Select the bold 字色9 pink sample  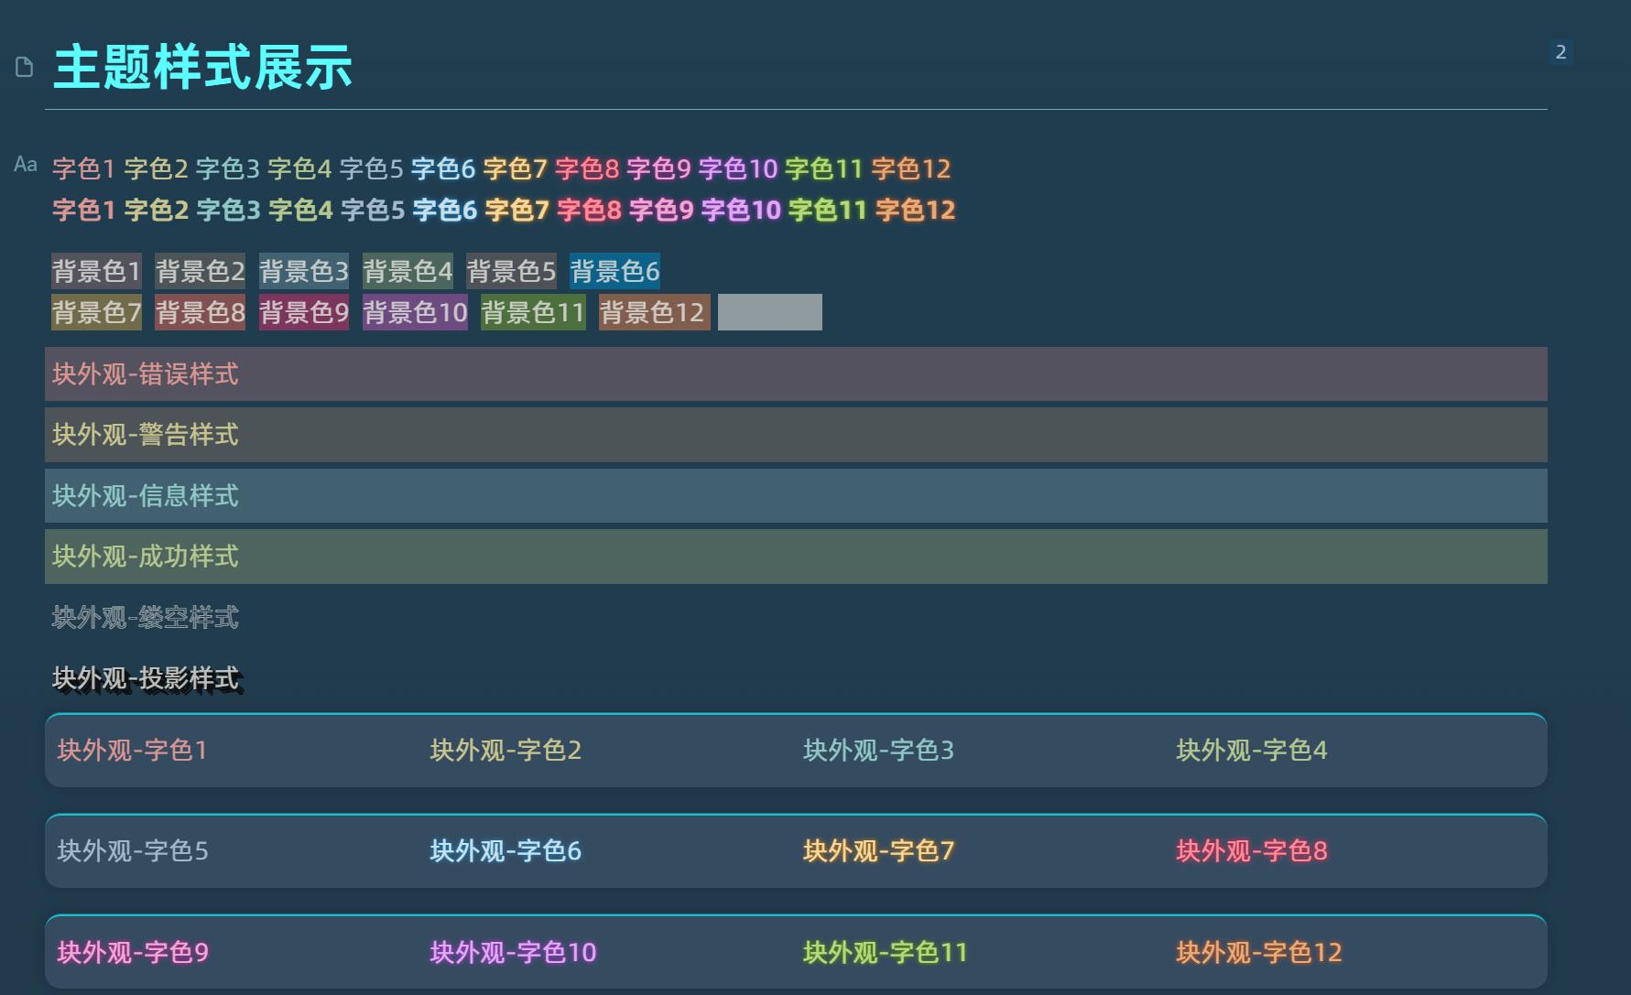pyautogui.click(x=662, y=210)
